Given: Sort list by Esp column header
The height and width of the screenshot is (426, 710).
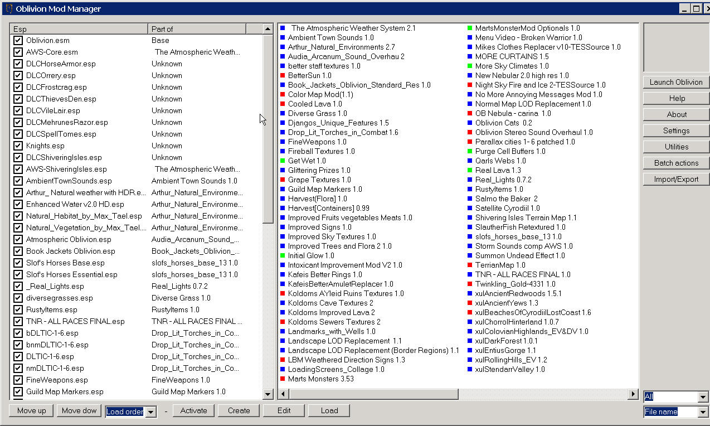Looking at the screenshot, I should (79, 29).
